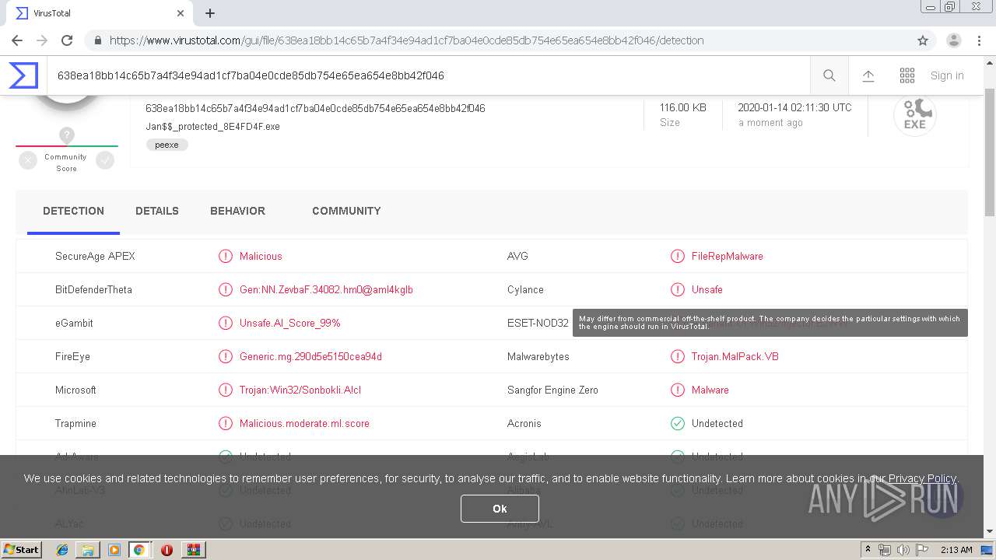This screenshot has height=560, width=996.
Task: Click the SecureAge APEX Malicious result
Action: coord(261,256)
